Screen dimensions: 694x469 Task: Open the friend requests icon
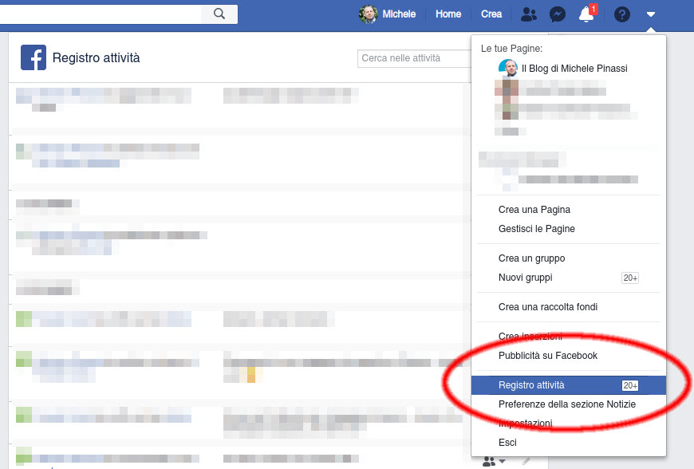click(528, 14)
